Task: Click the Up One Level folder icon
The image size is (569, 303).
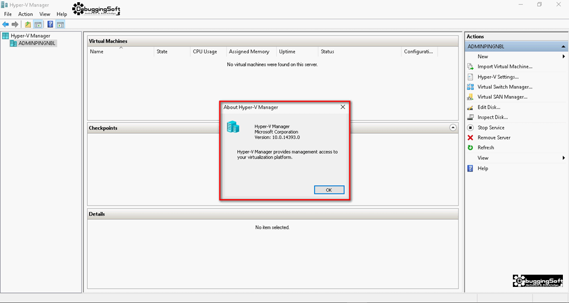Action: (28, 24)
